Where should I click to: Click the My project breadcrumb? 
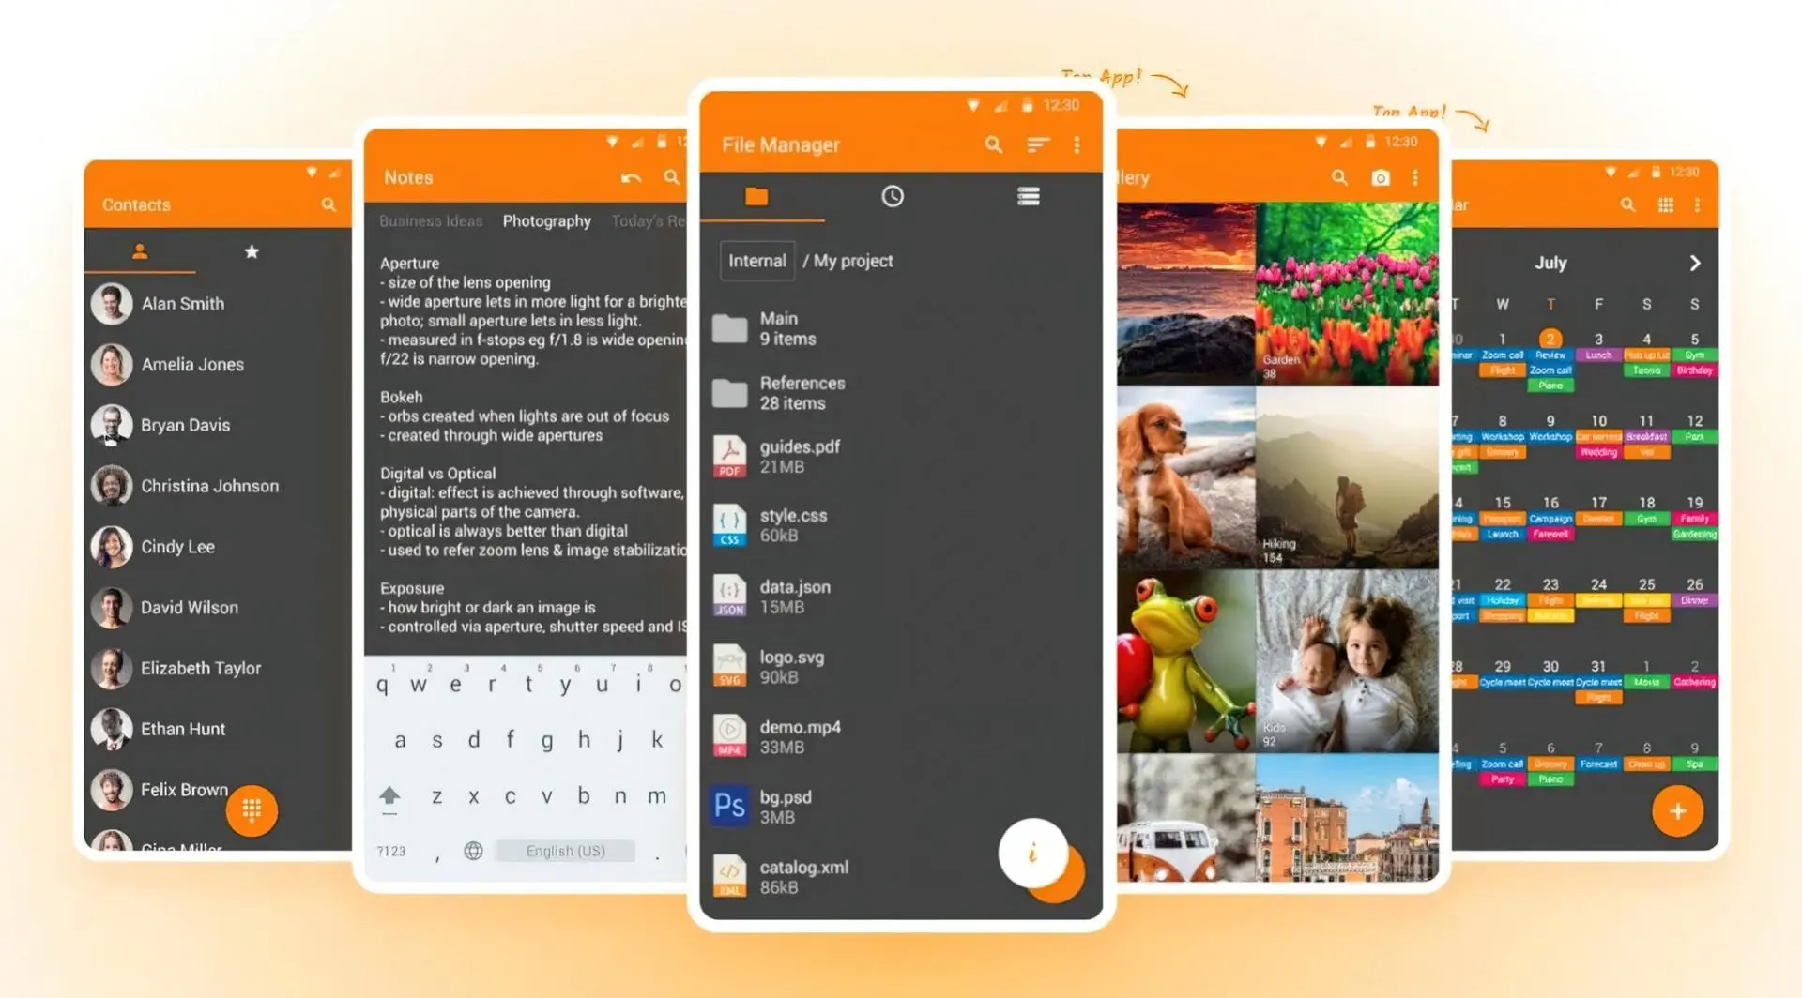853,261
